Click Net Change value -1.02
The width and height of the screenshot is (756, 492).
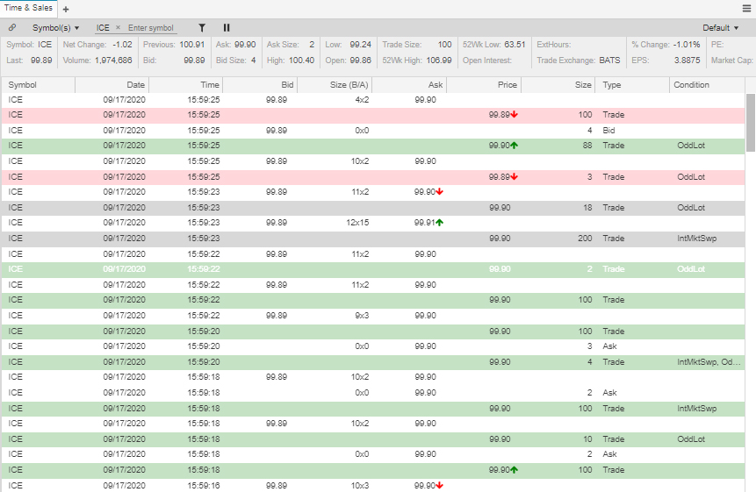pos(122,45)
